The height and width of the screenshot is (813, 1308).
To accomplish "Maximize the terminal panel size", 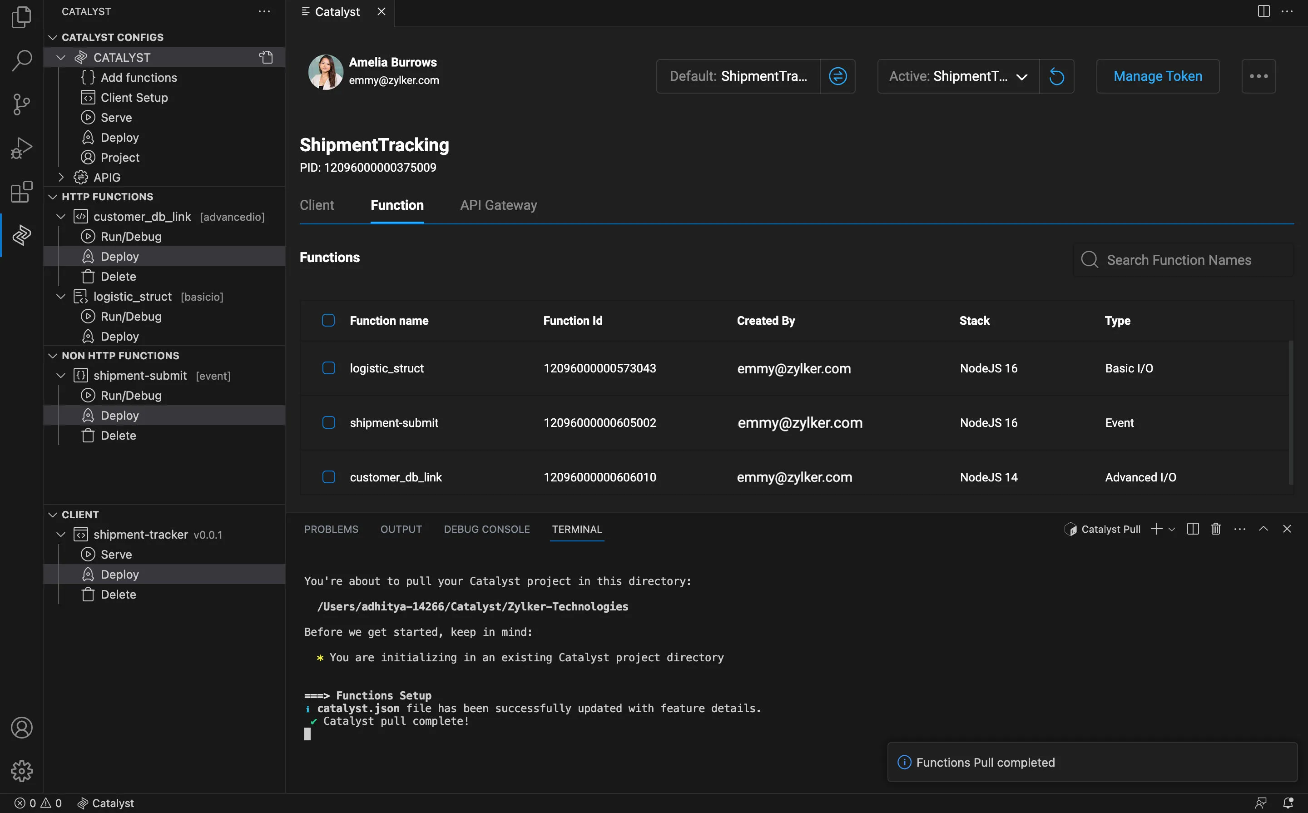I will click(x=1263, y=529).
